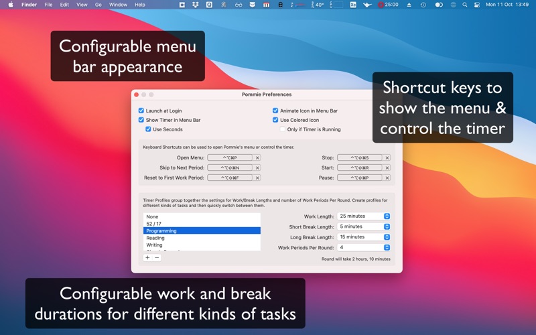Screen dimensions: 536x335
Task: Toggle Animate Icon in Menu Bar
Action: pos(275,111)
